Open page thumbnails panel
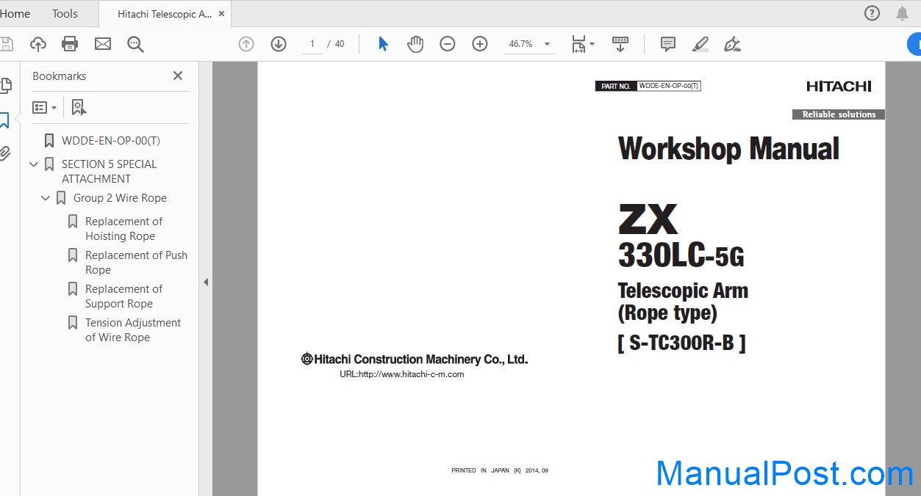Image resolution: width=921 pixels, height=496 pixels. [4, 86]
